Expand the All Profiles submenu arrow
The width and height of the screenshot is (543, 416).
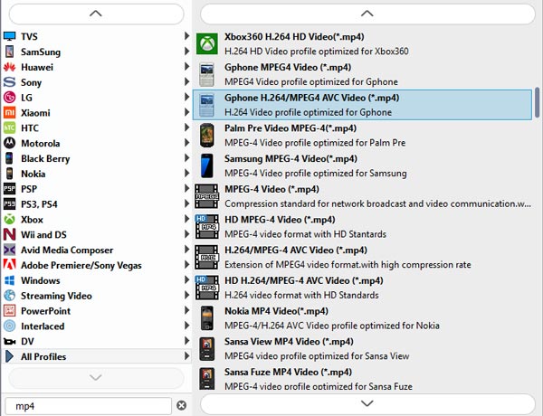point(186,355)
